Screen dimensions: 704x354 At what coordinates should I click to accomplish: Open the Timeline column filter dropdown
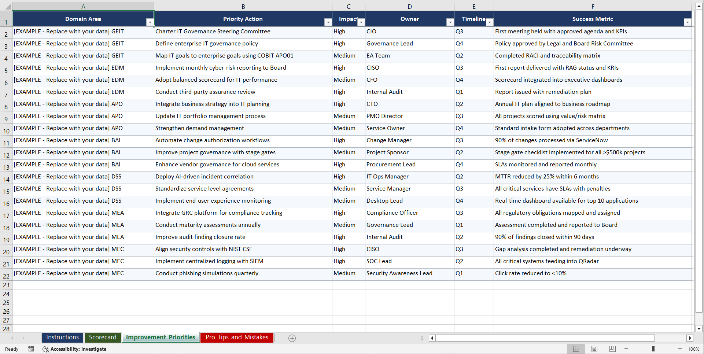point(490,22)
